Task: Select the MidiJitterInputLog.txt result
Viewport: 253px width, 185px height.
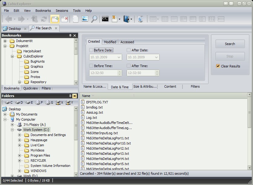Action: (102, 133)
